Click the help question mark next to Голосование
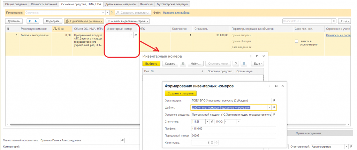The height and width of the screenshot is (150, 357). tap(112, 13)
